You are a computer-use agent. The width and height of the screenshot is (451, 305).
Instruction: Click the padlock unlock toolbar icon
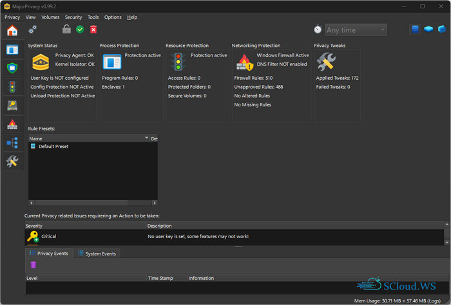pyautogui.click(x=66, y=30)
